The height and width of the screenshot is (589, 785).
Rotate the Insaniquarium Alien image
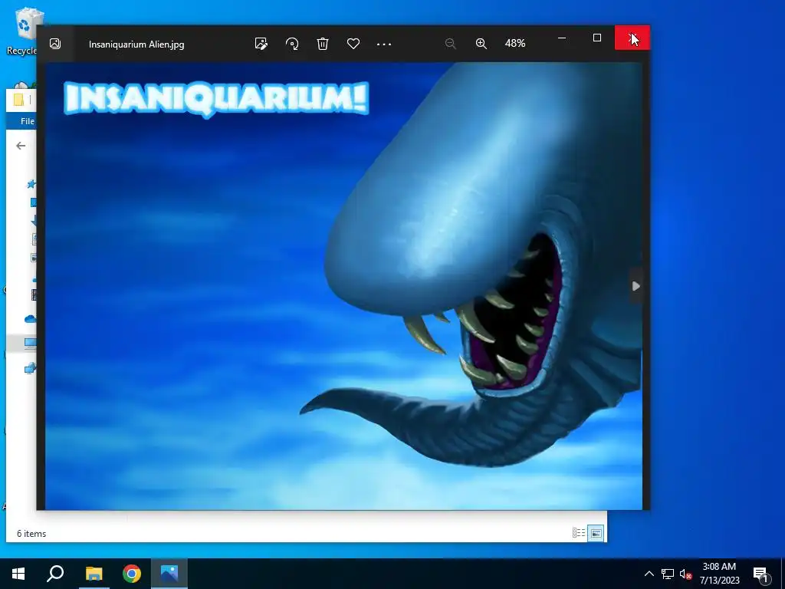(x=292, y=44)
